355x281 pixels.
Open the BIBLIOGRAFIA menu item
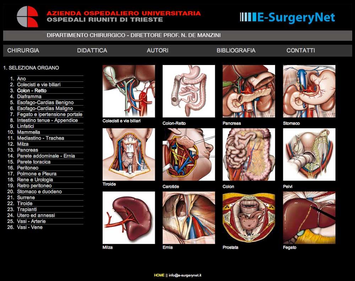point(236,50)
